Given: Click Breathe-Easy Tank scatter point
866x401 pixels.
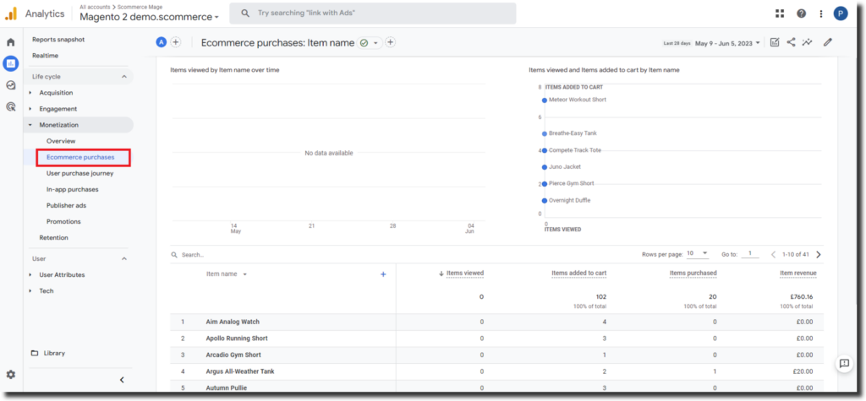Looking at the screenshot, I should pyautogui.click(x=545, y=133).
